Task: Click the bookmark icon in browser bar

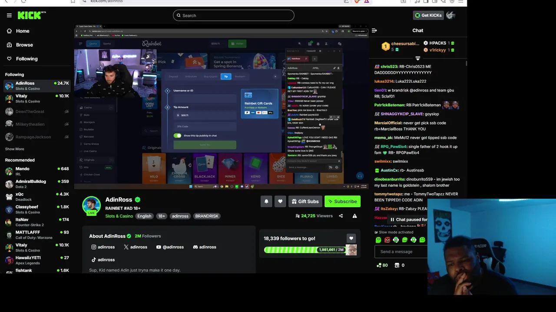Action: pyautogui.click(x=73, y=1)
